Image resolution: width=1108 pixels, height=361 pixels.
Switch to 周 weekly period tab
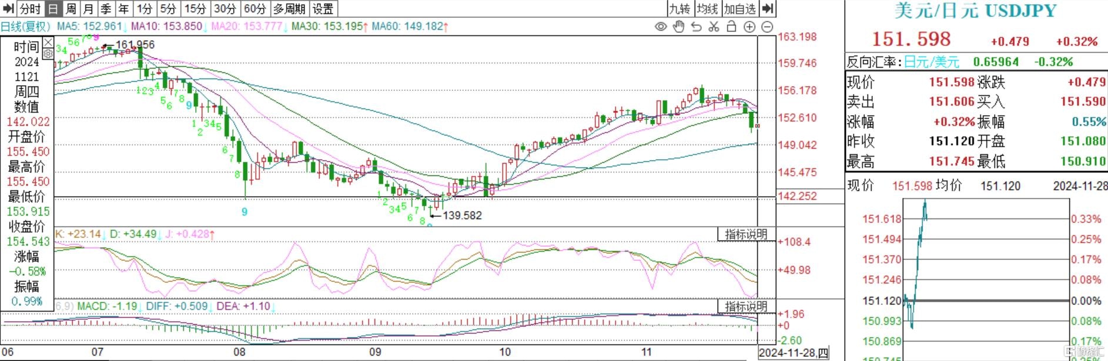pyautogui.click(x=71, y=8)
